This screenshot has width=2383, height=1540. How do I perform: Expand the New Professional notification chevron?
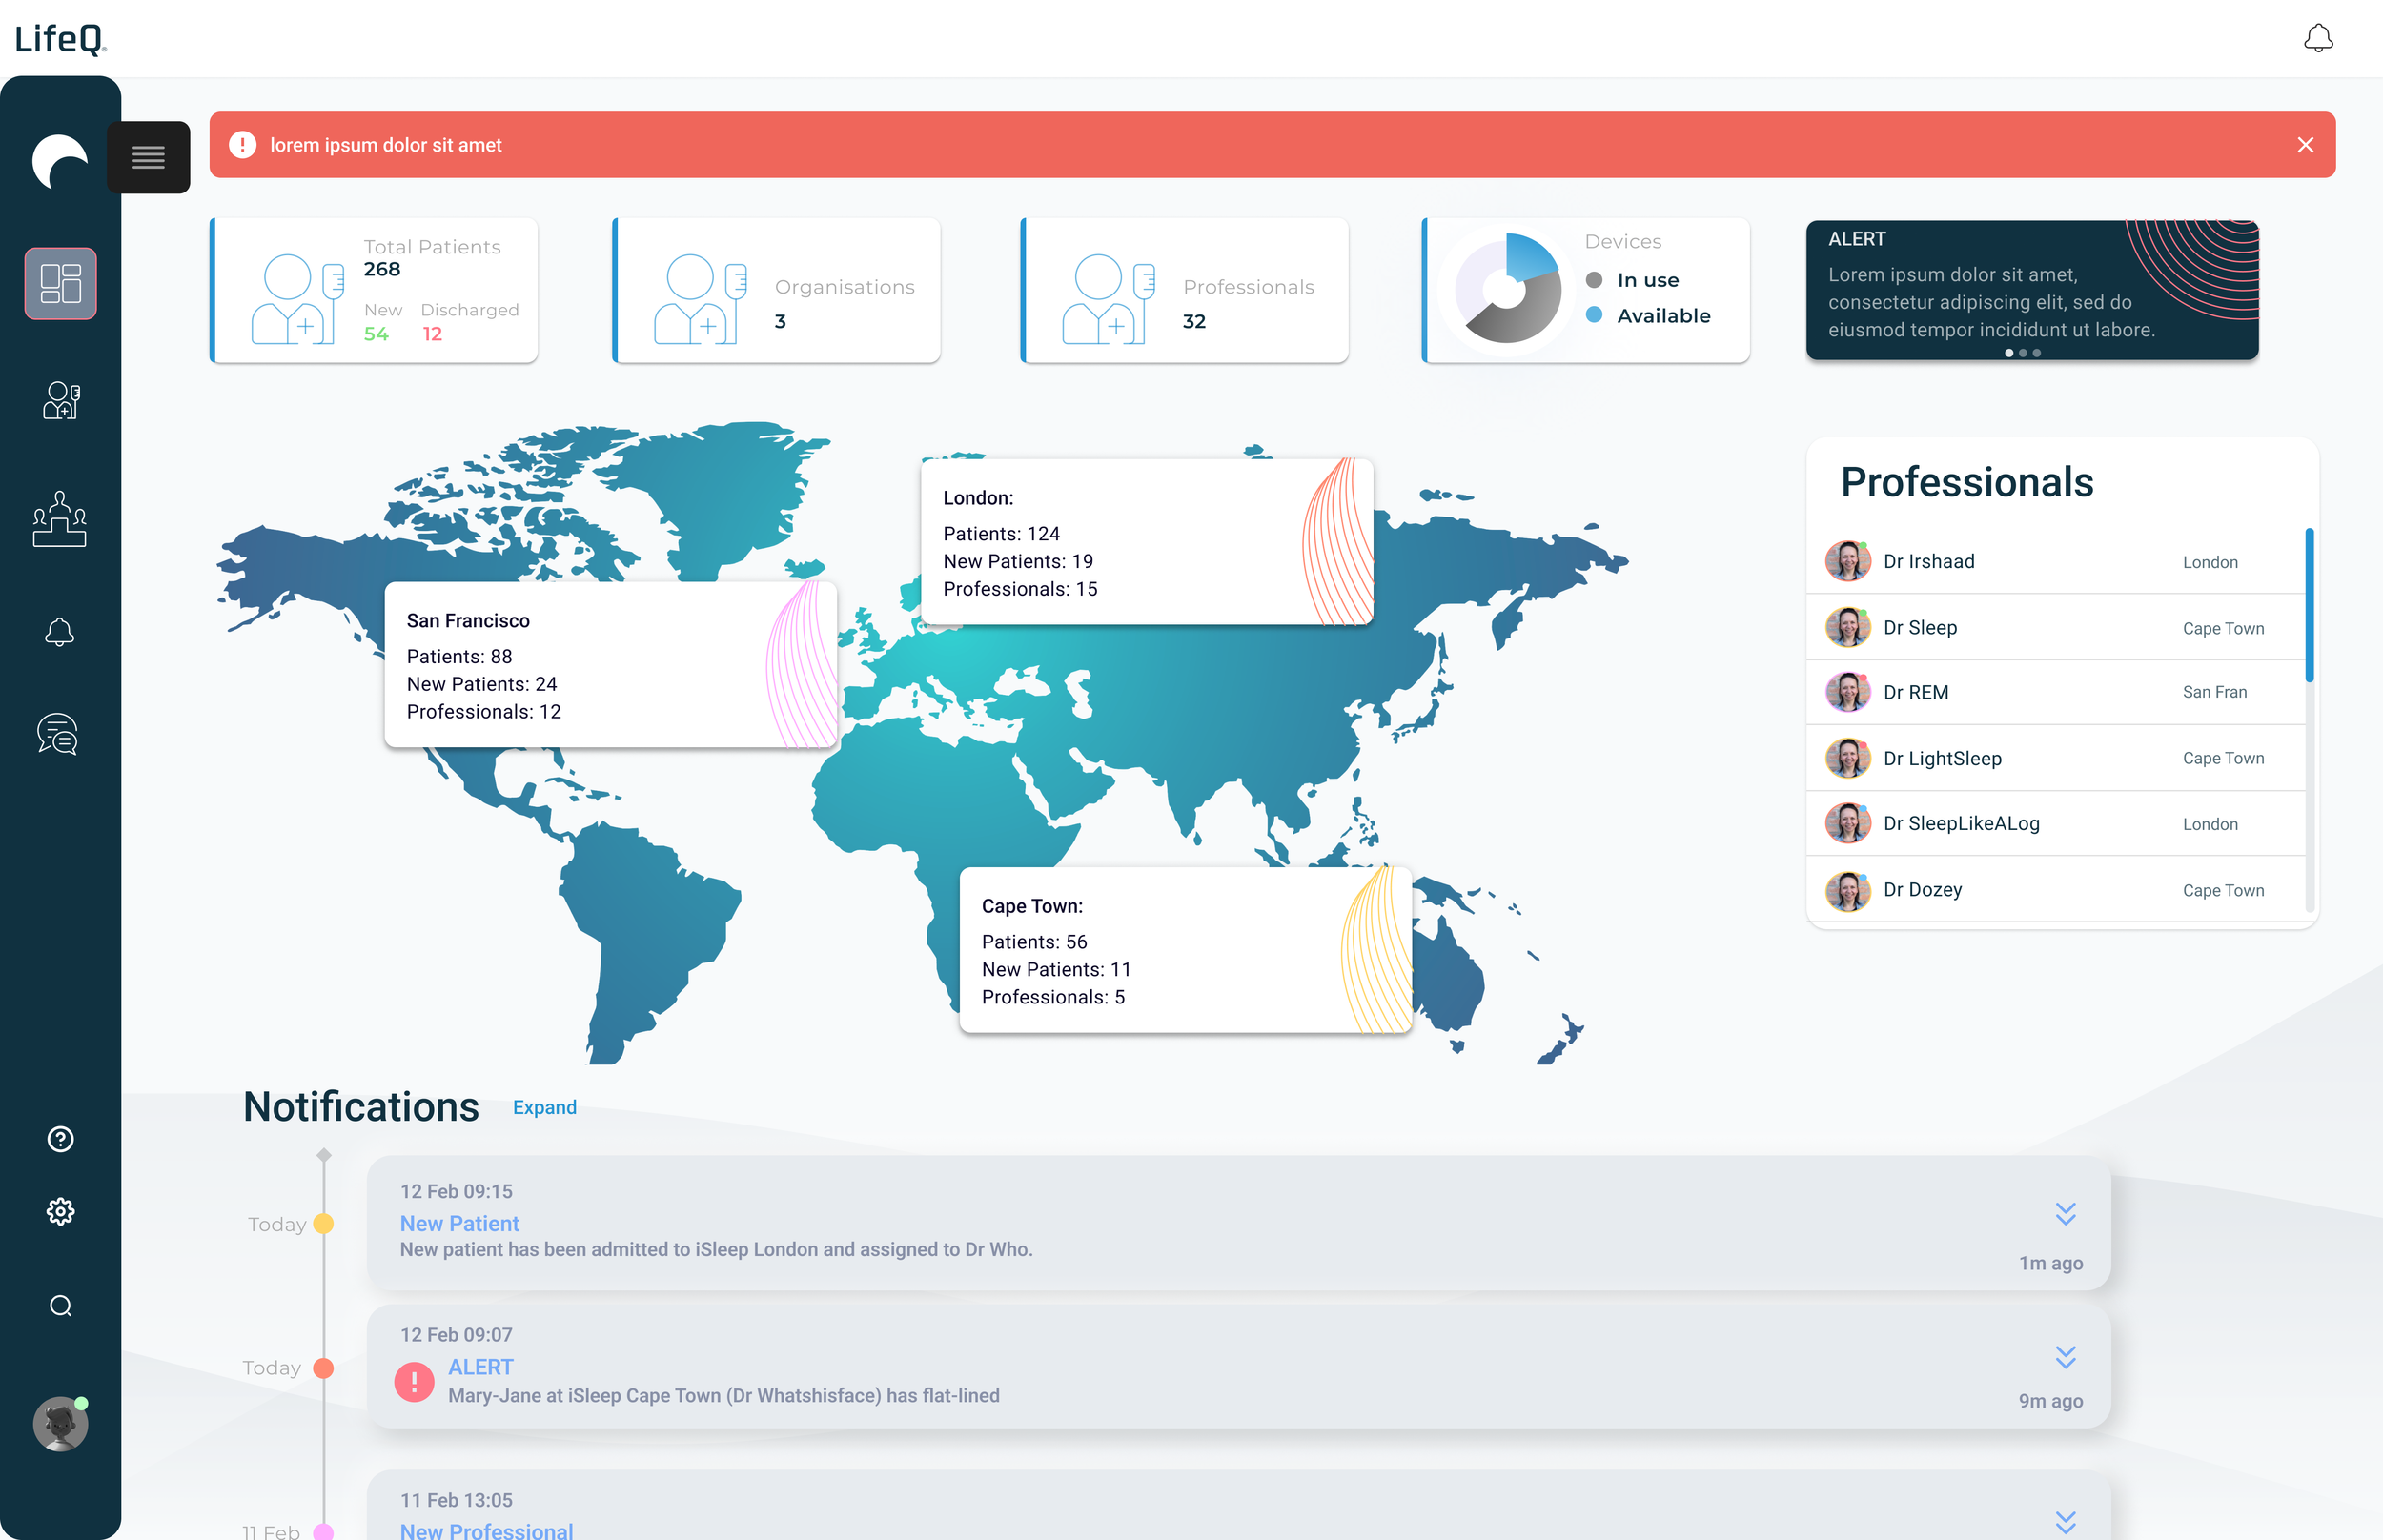point(2065,1521)
